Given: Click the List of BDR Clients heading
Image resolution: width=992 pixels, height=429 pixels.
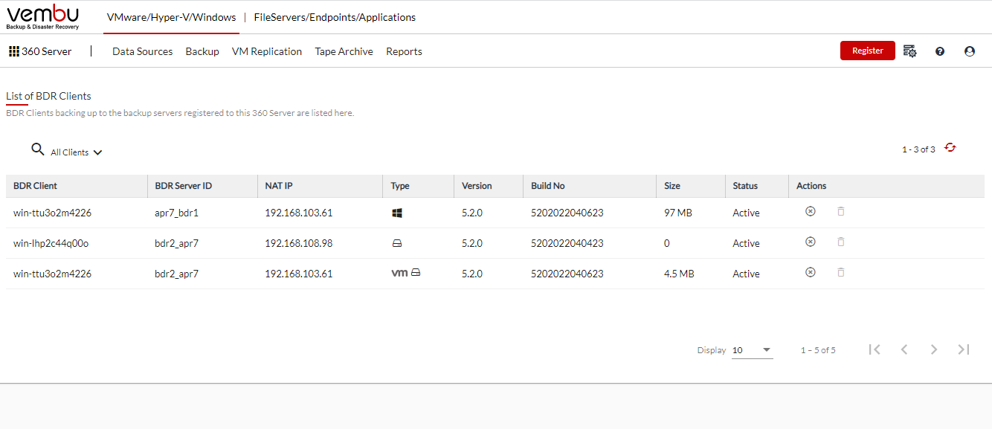Looking at the screenshot, I should coord(48,96).
